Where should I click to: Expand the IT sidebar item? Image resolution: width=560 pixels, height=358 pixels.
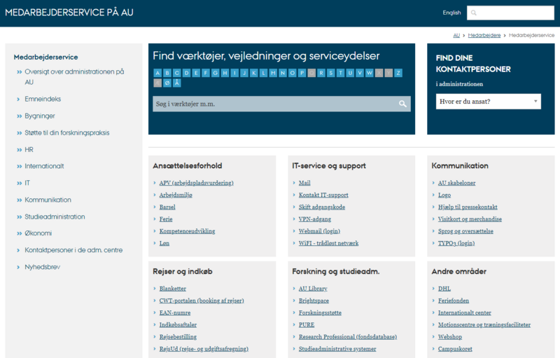pos(20,184)
